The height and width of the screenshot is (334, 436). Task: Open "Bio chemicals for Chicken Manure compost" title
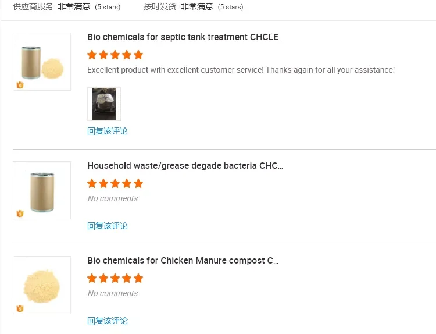183,261
